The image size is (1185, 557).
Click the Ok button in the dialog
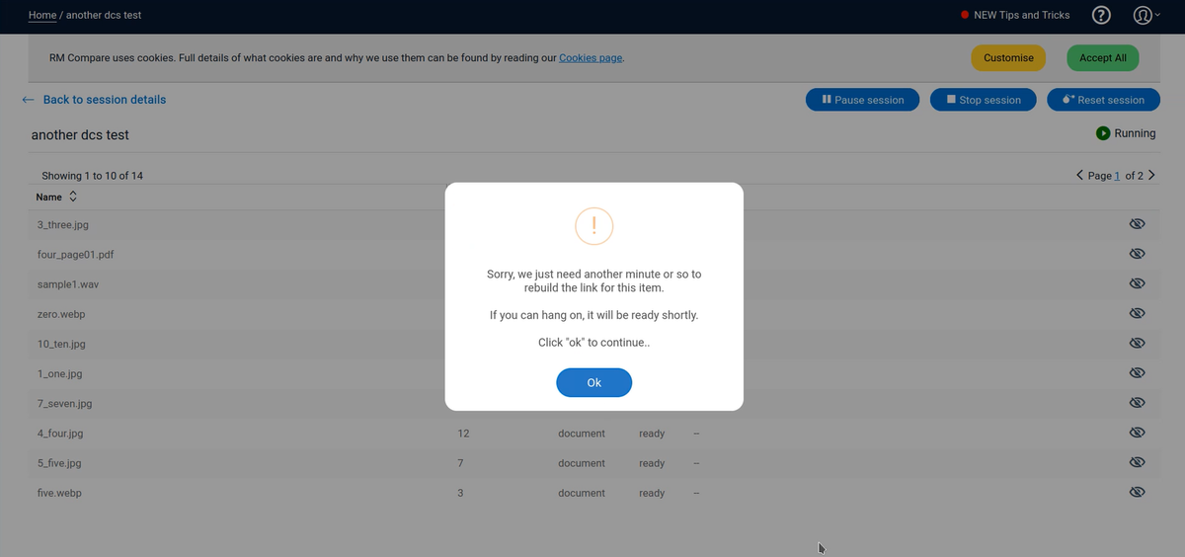pos(593,382)
